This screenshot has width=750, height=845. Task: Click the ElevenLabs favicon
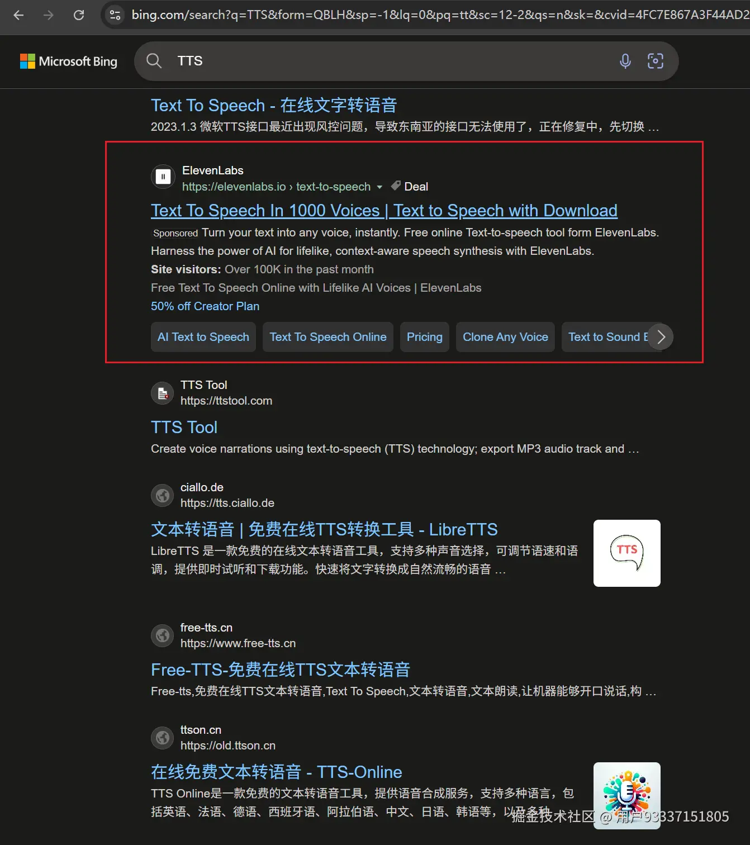click(163, 178)
